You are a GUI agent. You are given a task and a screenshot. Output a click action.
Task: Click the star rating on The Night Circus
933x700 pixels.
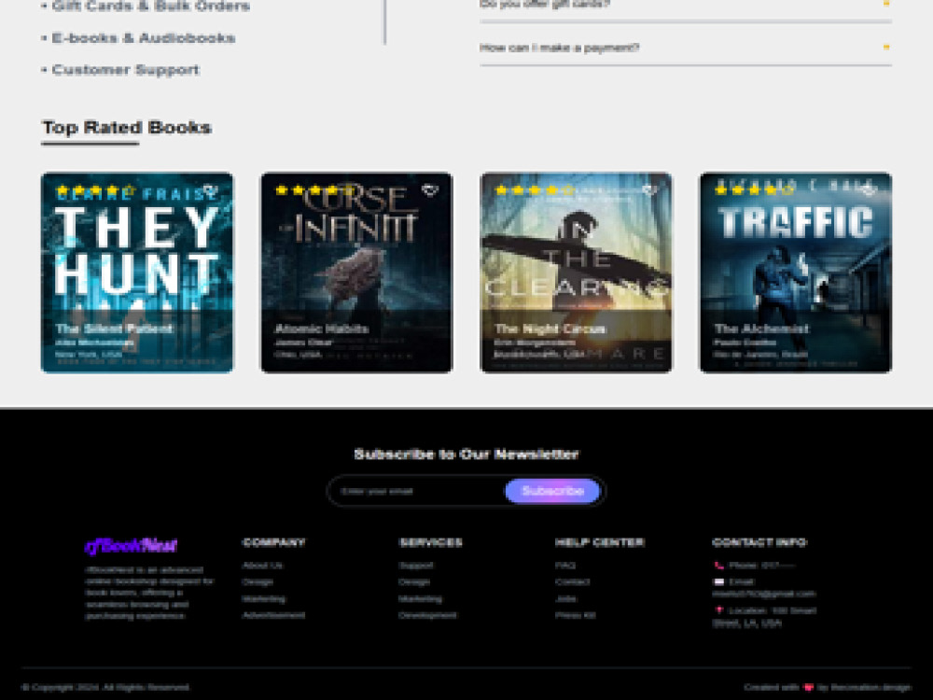(x=535, y=190)
